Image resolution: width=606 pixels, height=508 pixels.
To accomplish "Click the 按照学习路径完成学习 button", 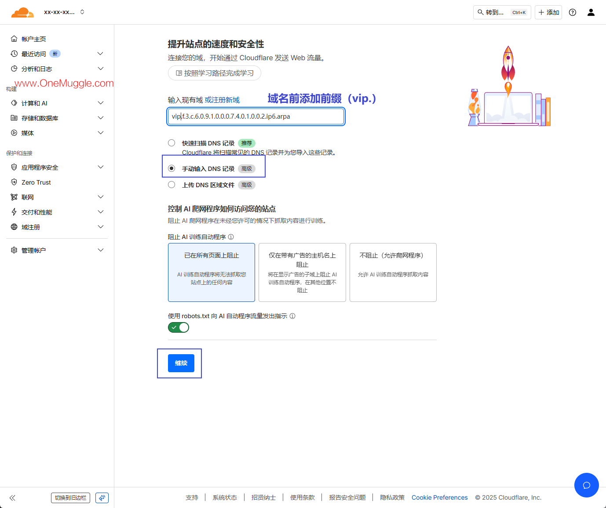I will pyautogui.click(x=215, y=73).
